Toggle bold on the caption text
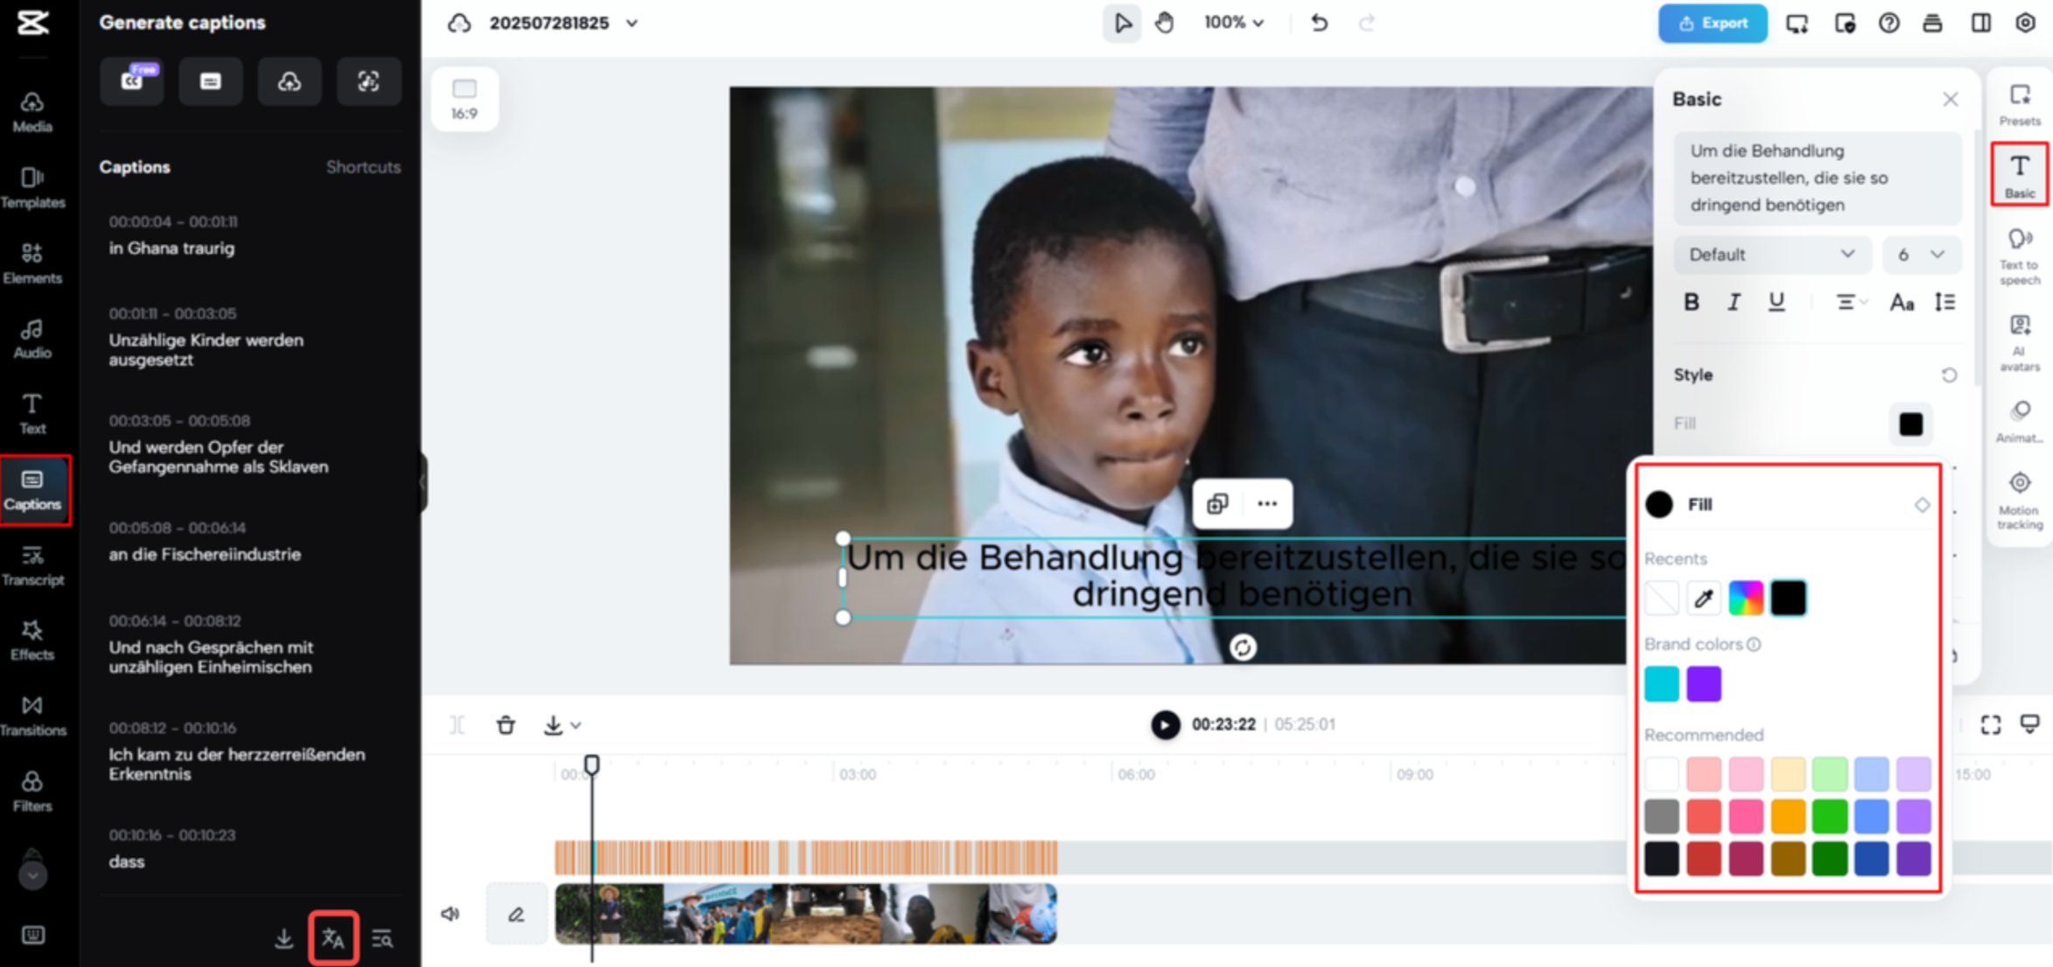Image resolution: width=2053 pixels, height=967 pixels. coord(1691,303)
